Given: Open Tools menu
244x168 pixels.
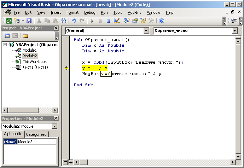Looking at the screenshot, I should [118, 12].
